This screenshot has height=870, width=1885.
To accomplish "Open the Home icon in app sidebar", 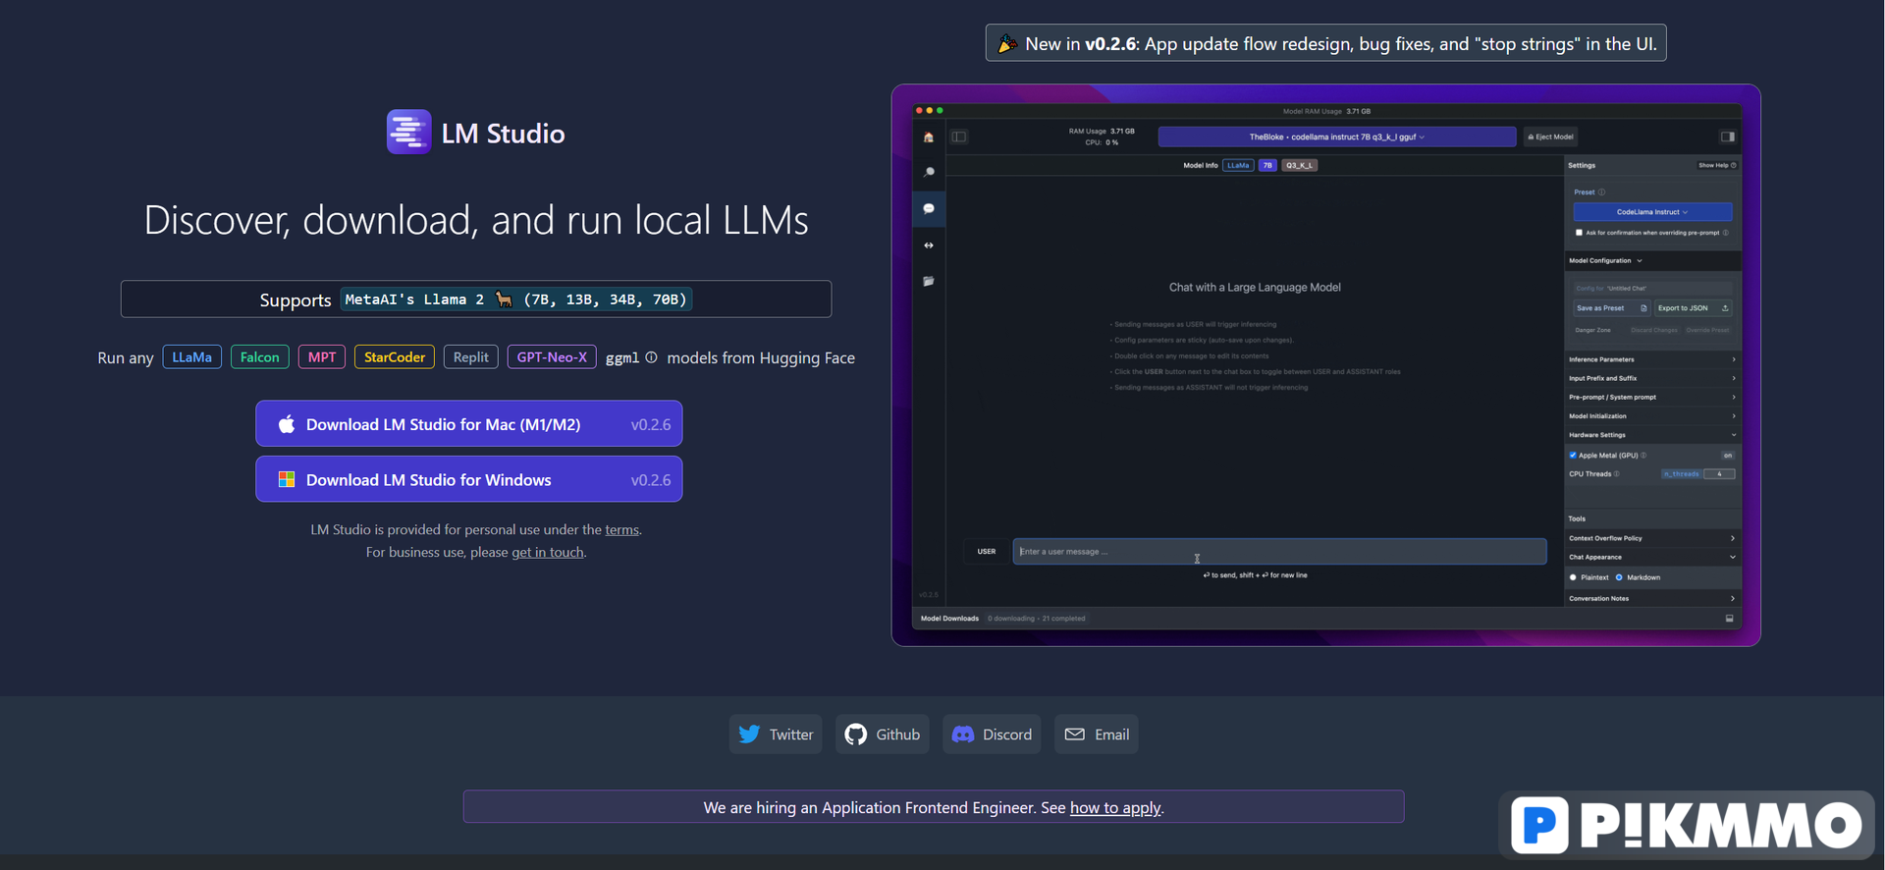I will (x=929, y=137).
